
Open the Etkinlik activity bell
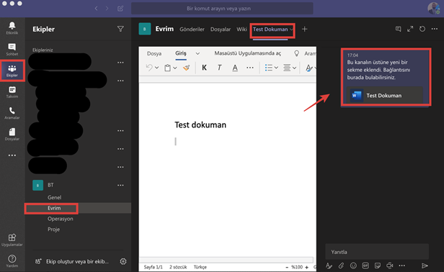12,28
